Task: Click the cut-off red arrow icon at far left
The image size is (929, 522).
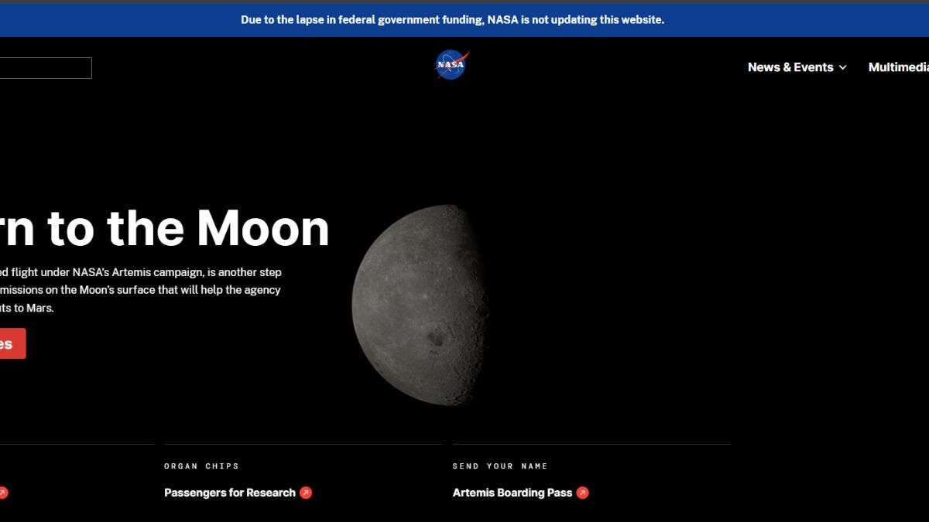Action: 3,493
